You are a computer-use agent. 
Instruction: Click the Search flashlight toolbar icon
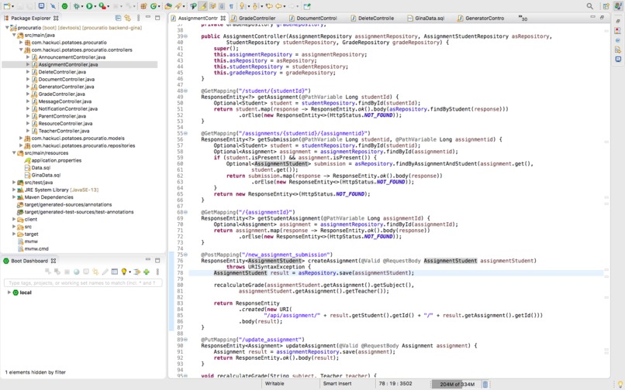coord(178,6)
